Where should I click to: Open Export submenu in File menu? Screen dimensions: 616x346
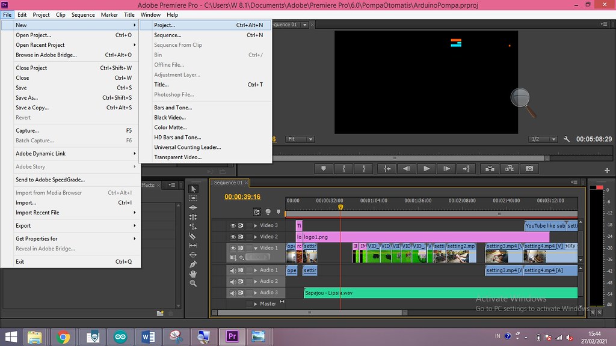pyautogui.click(x=71, y=226)
